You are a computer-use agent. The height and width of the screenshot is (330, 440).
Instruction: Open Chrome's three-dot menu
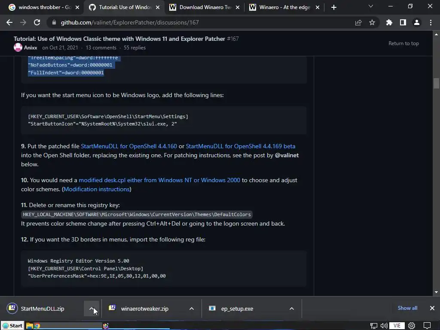click(x=431, y=22)
